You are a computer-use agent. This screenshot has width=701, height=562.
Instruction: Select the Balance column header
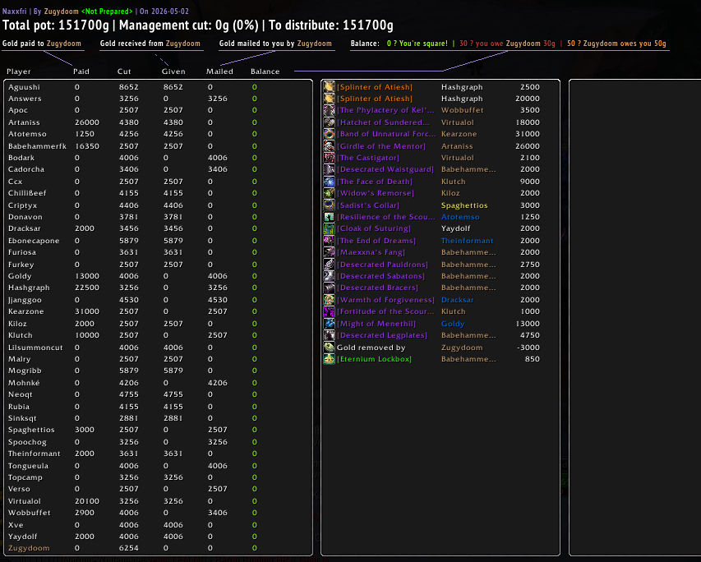pos(265,71)
